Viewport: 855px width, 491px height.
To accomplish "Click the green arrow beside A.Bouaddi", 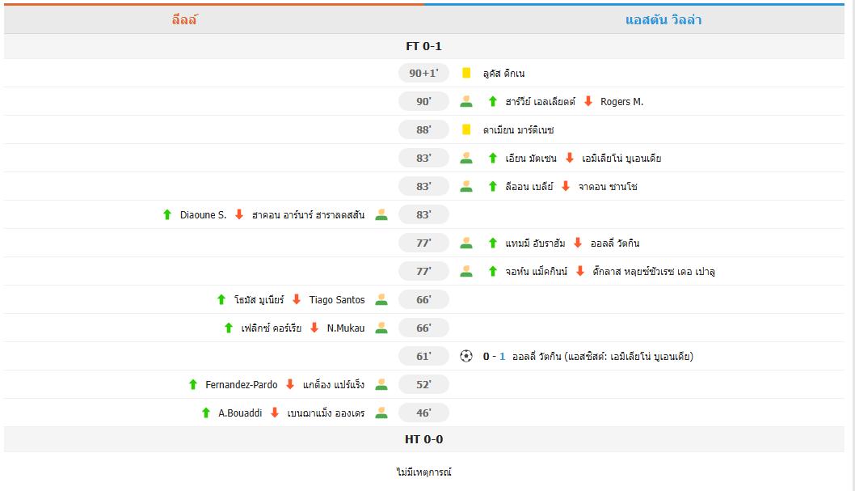I will (x=206, y=413).
